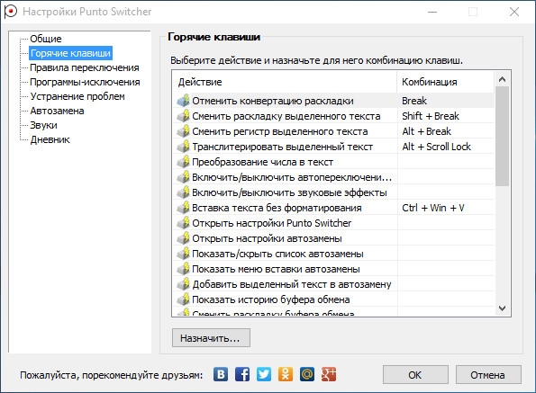Open Программы-исключения section
Image resolution: width=536 pixels, height=393 pixels.
coord(85,82)
